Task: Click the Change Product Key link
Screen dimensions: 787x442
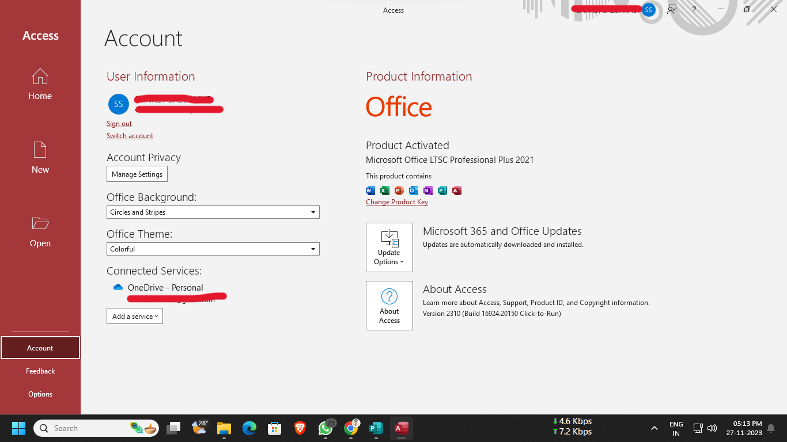Action: [397, 202]
